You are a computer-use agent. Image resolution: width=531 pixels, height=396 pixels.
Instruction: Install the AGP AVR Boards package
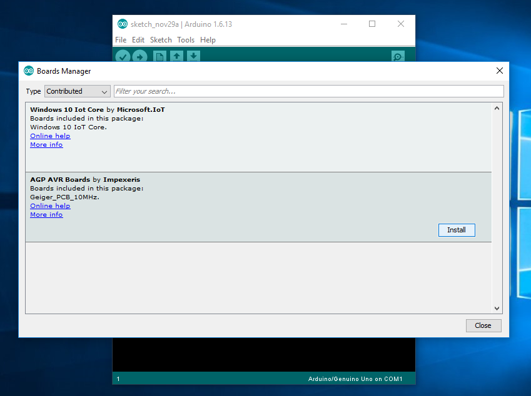pyautogui.click(x=457, y=230)
